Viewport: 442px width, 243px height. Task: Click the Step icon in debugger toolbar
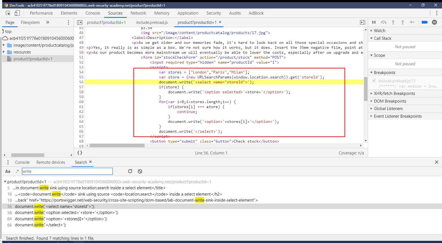(x=412, y=22)
